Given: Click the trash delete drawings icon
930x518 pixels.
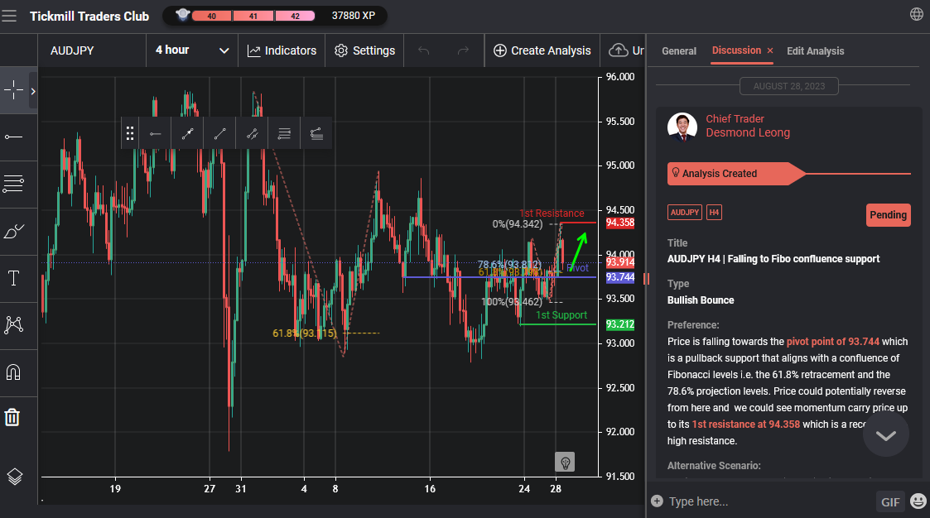Looking at the screenshot, I should 12,417.
